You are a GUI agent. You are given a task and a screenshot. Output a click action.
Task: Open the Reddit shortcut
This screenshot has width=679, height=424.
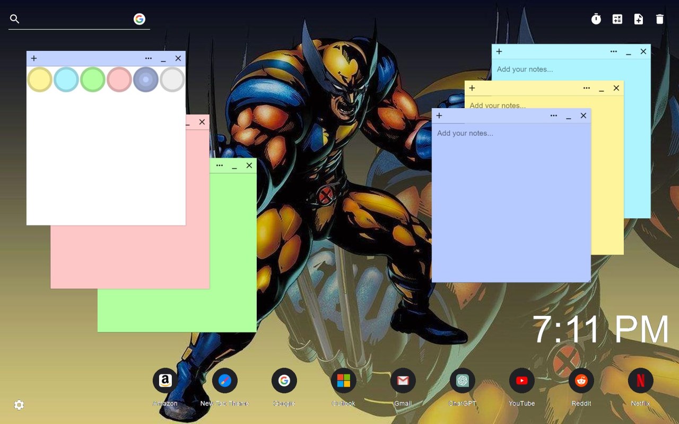click(581, 381)
